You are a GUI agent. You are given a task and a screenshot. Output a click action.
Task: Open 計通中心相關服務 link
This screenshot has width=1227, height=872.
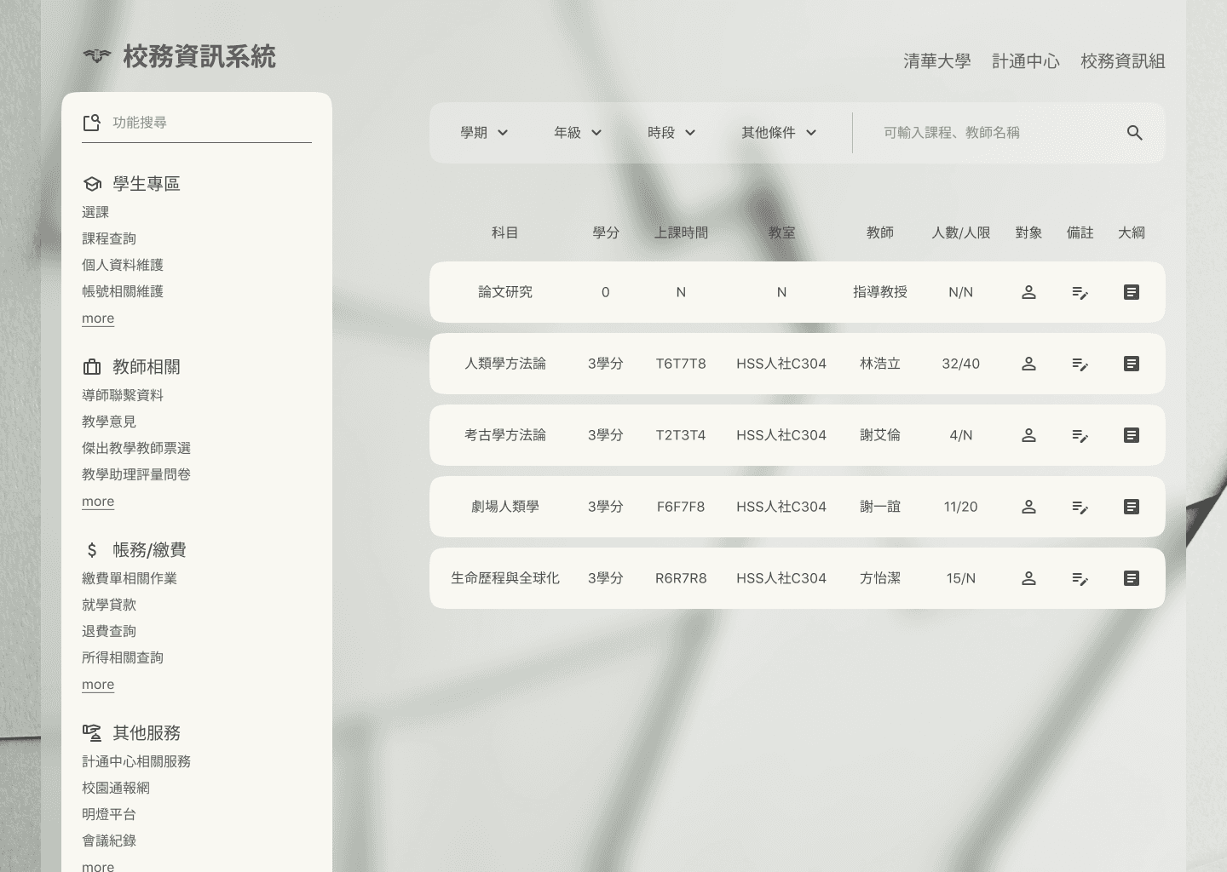coord(136,761)
